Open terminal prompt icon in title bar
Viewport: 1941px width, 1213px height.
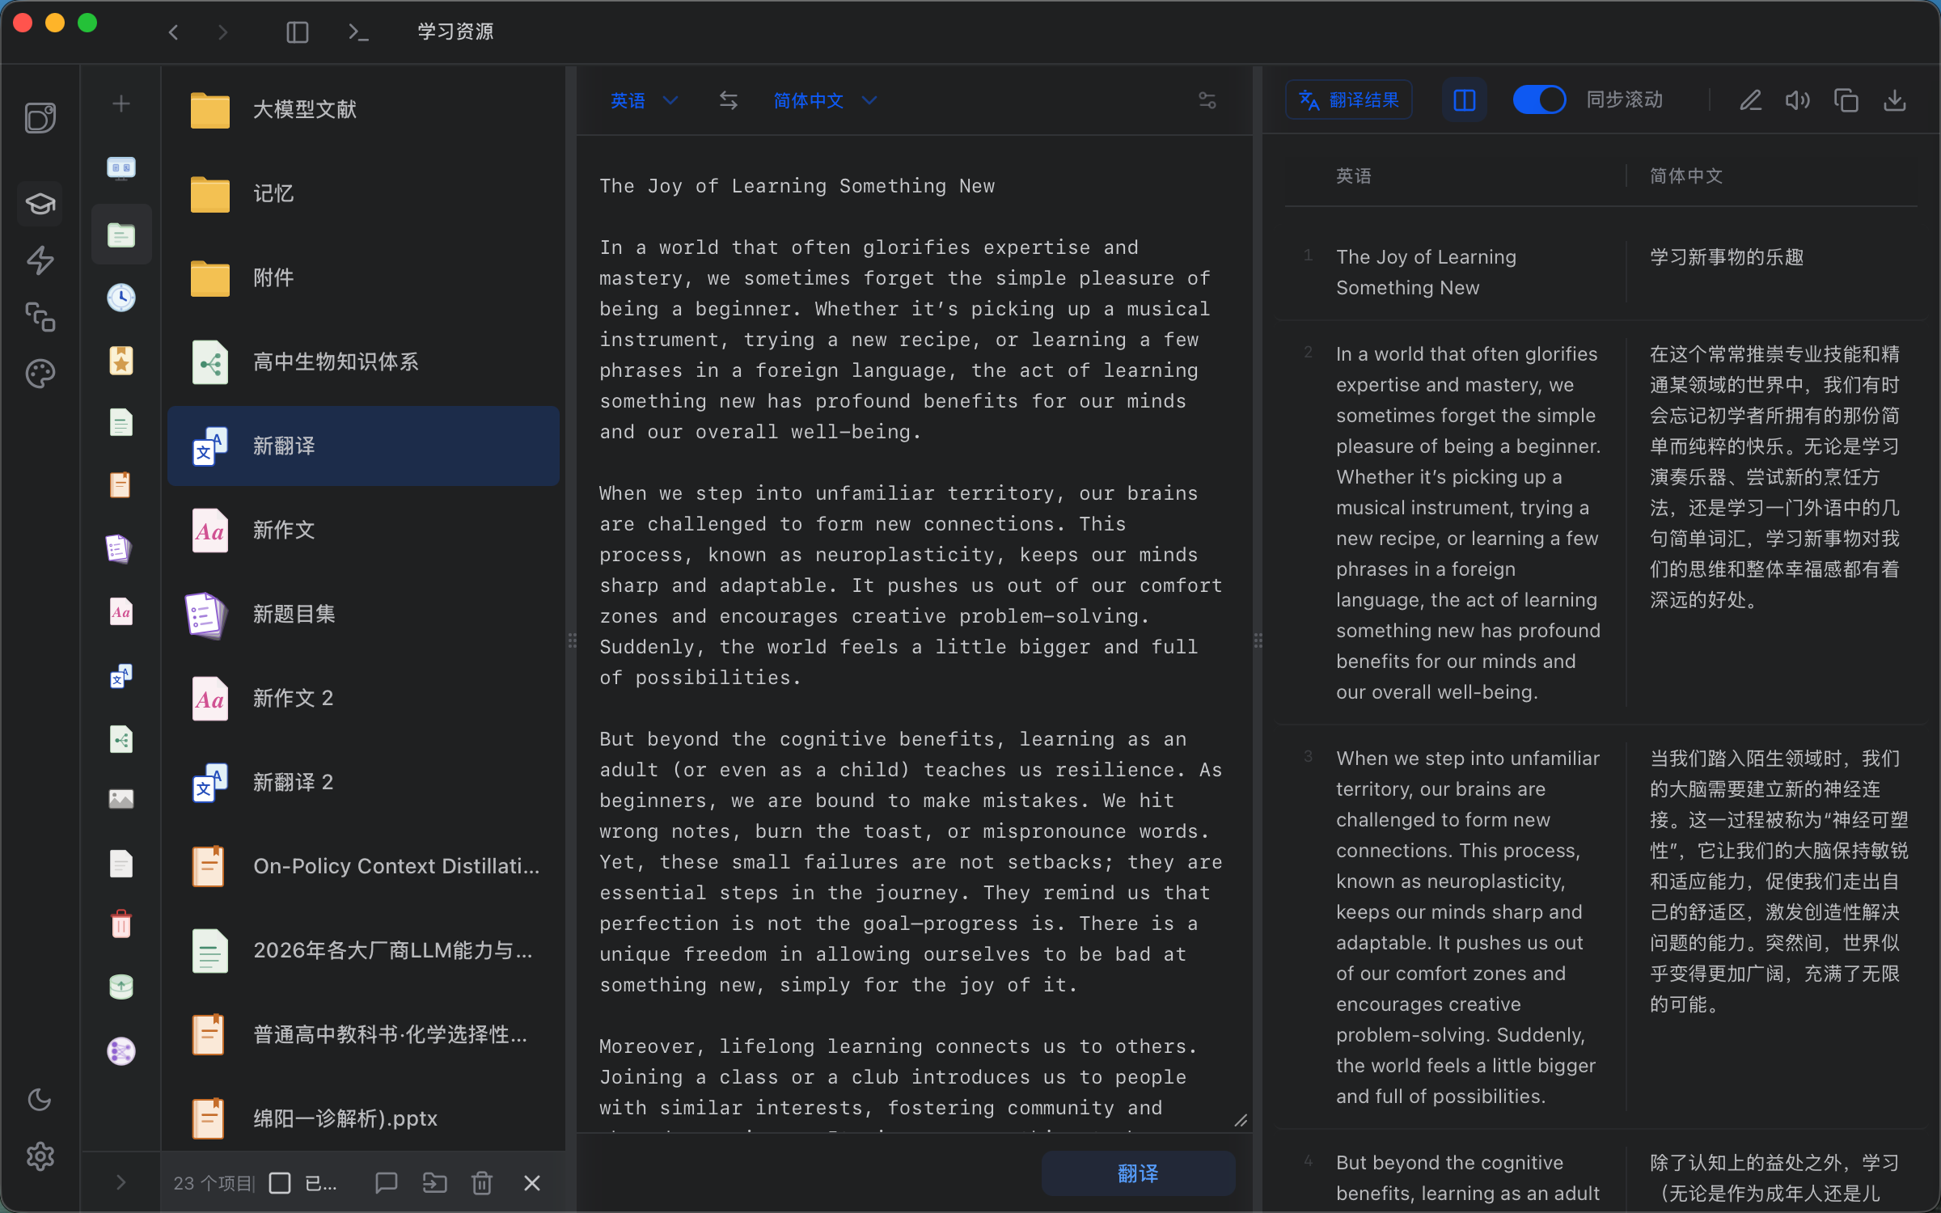(x=357, y=32)
